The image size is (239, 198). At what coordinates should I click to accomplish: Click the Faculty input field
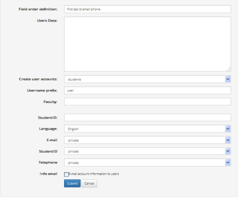[x=147, y=102]
